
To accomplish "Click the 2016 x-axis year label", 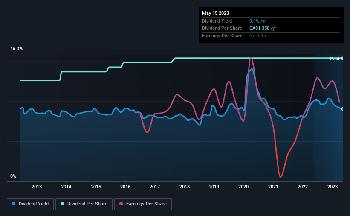I will tap(125, 187).
